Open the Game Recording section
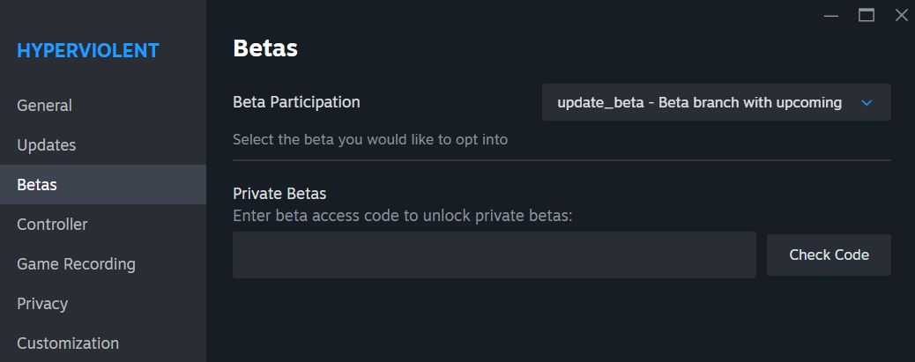This screenshot has height=362, width=915. pyautogui.click(x=76, y=264)
